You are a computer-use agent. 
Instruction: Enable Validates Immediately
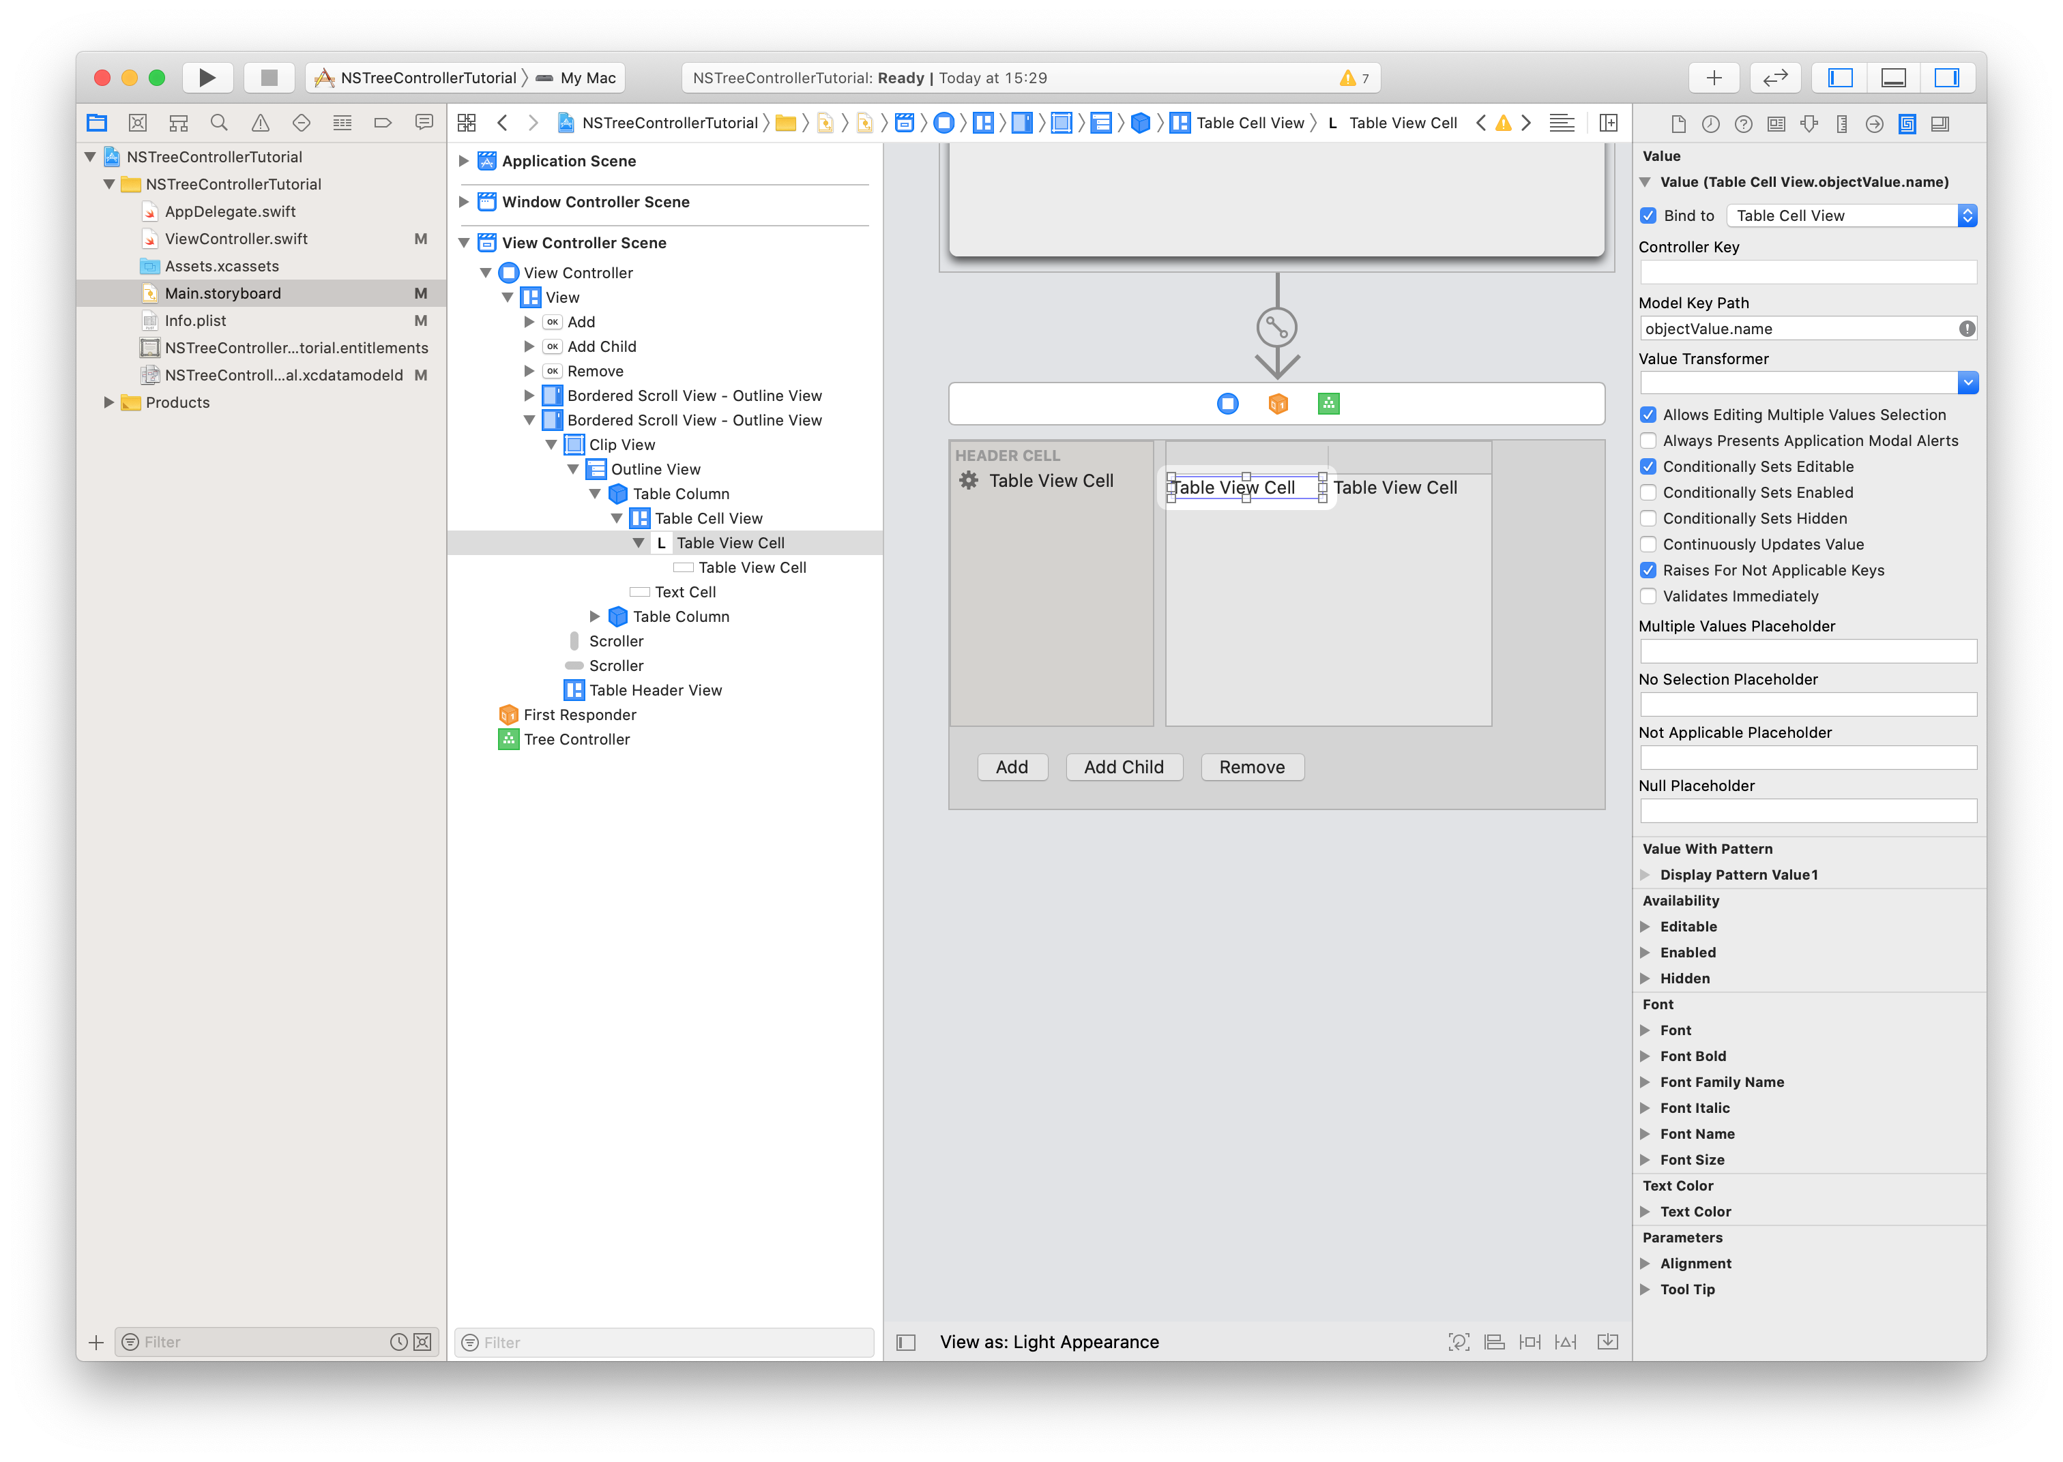[x=1648, y=596]
